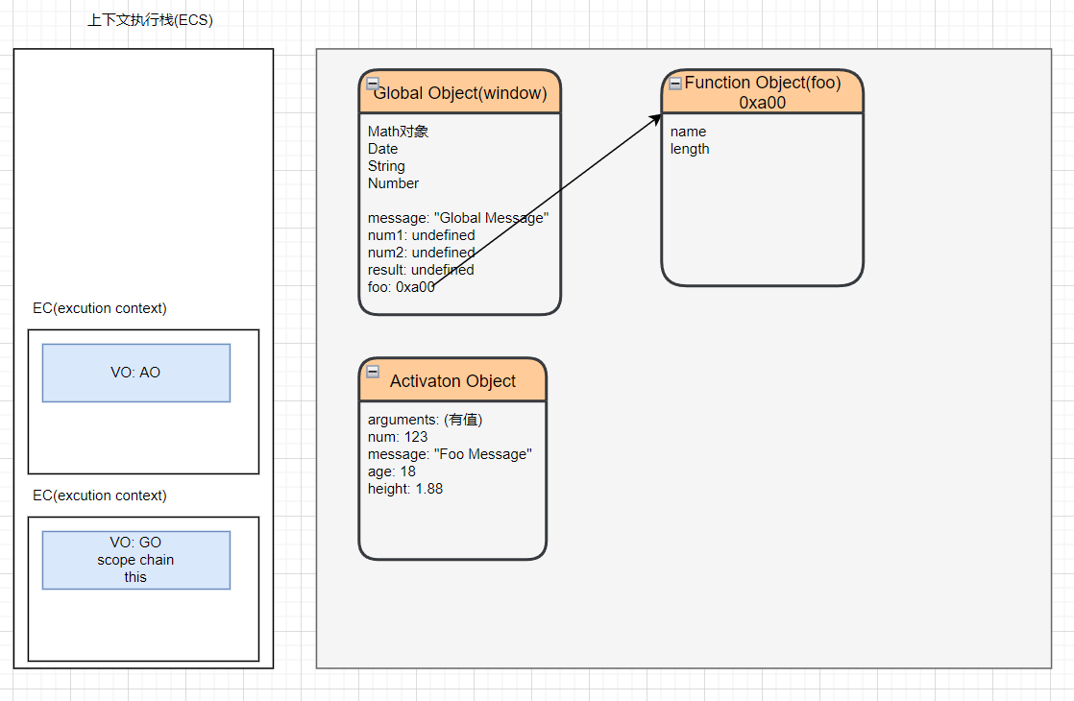Screen dimensions: 1074x701
Task: Click 'message: "Global Message"' text line
Action: coord(457,218)
